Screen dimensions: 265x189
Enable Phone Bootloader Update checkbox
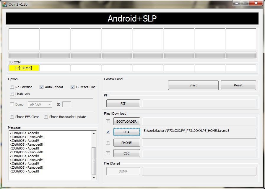coord(46,117)
